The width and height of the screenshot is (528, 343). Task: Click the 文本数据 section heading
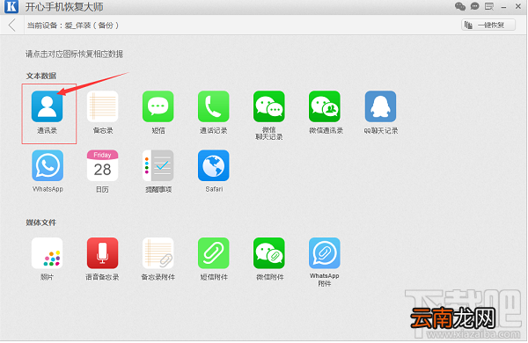coord(41,76)
